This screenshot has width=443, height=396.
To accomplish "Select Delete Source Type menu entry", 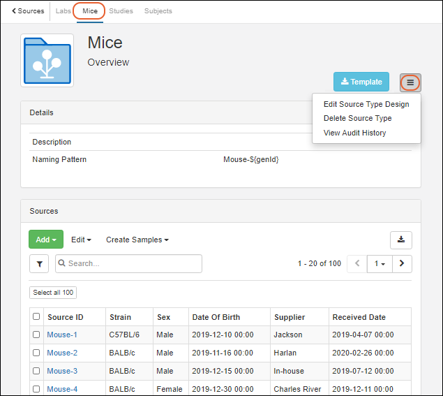I will pos(357,119).
